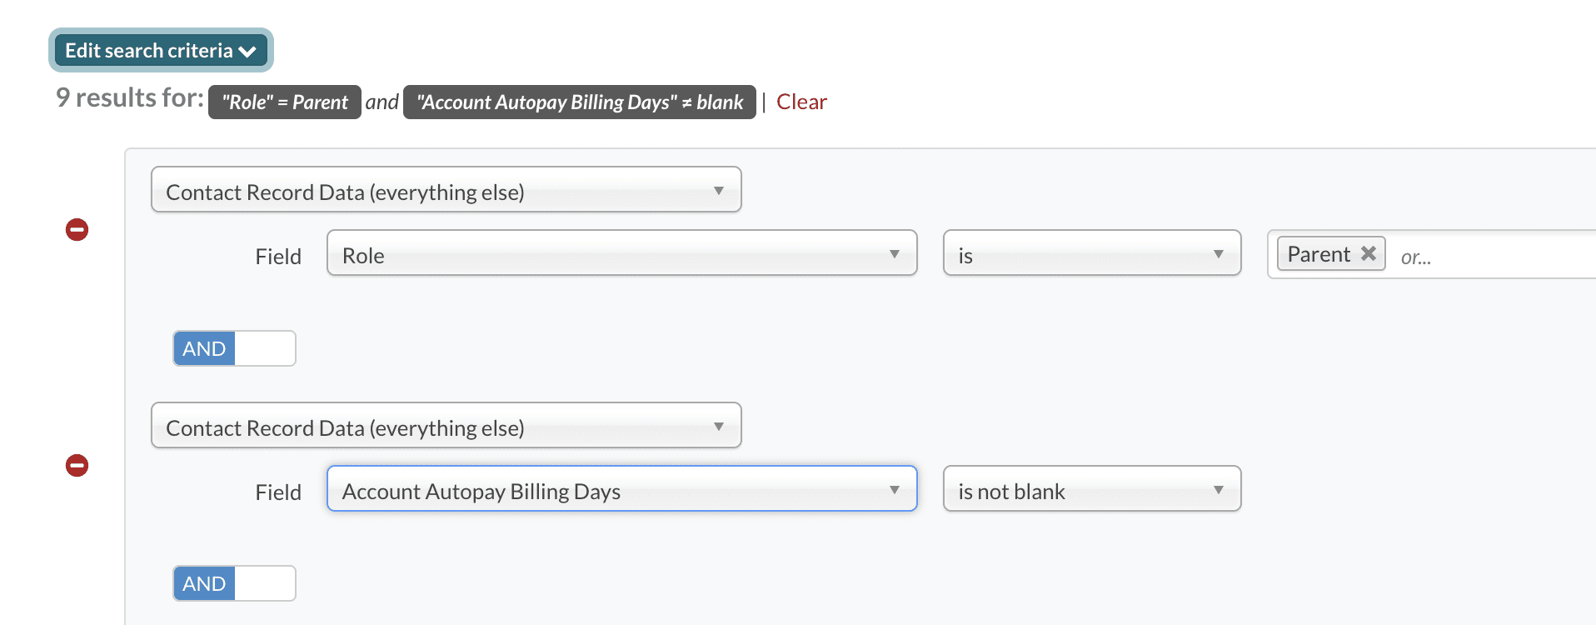Image resolution: width=1596 pixels, height=625 pixels.
Task: Toggle the first AND/OR switch
Action: click(234, 348)
